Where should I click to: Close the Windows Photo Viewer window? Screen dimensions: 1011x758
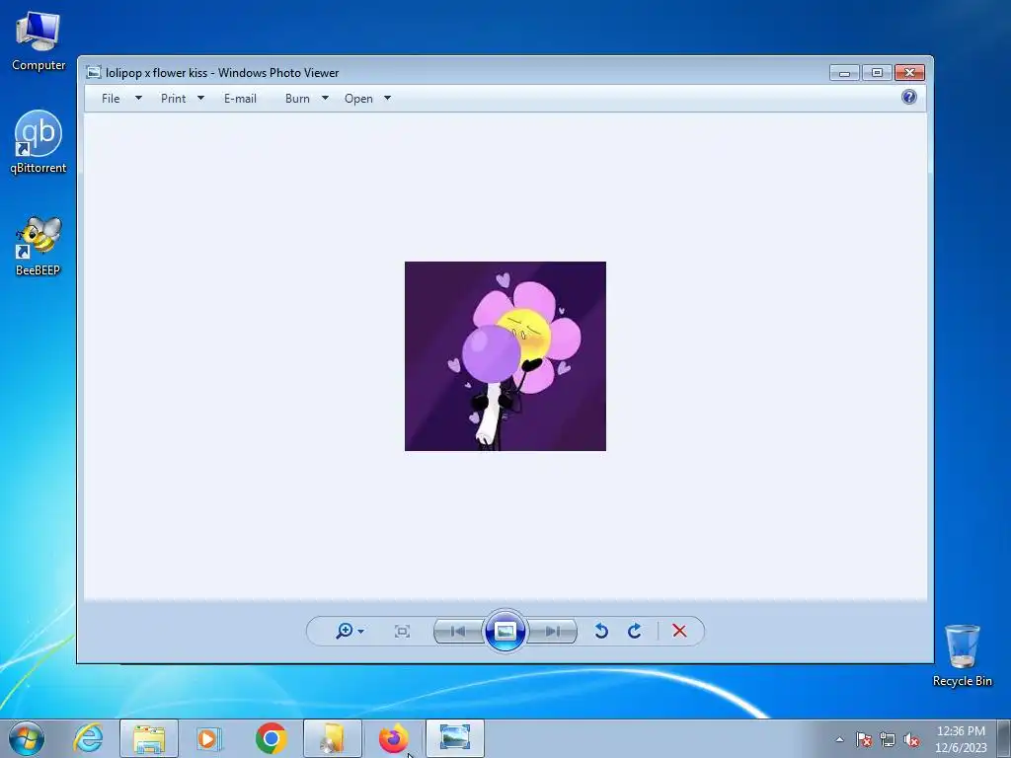click(909, 73)
